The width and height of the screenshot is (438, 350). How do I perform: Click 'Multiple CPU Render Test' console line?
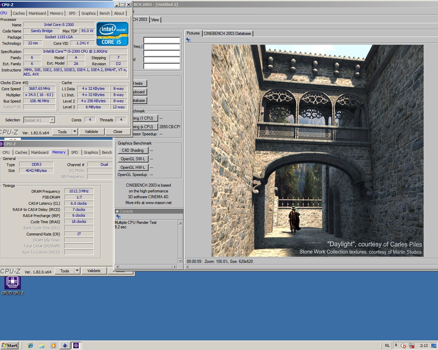pyautogui.click(x=136, y=223)
